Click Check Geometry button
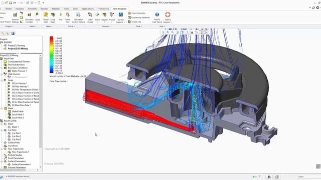This screenshot has width=321, height=180. point(136,13)
